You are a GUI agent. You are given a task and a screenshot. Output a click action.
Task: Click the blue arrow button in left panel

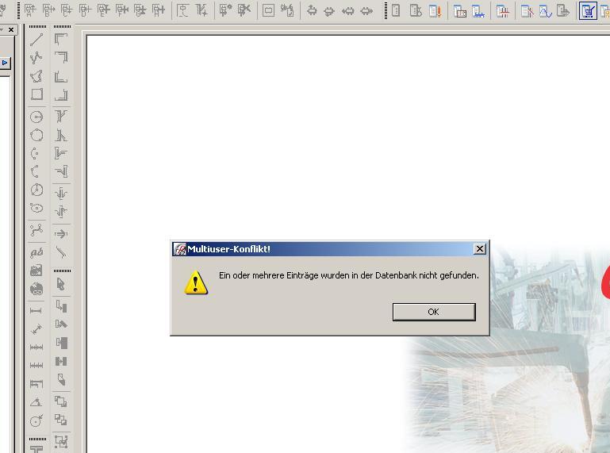(x=5, y=62)
